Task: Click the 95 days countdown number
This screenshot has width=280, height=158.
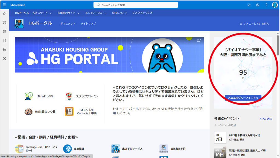Action: (243, 72)
